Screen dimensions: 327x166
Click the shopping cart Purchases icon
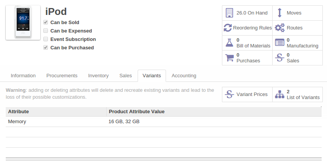coord(229,58)
